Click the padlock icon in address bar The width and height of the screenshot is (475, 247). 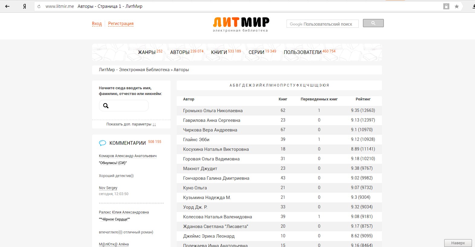pyautogui.click(x=446, y=6)
